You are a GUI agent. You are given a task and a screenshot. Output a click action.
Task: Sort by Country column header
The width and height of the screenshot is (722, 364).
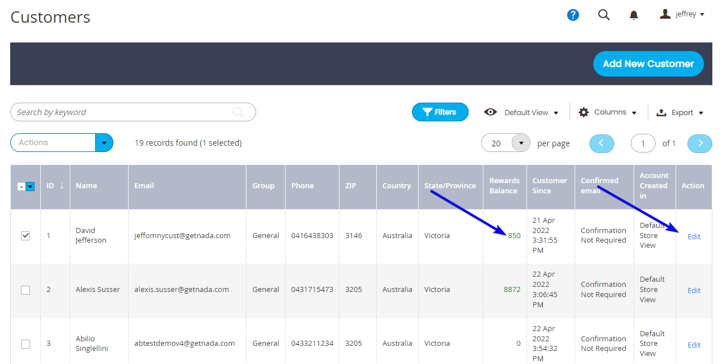[397, 185]
